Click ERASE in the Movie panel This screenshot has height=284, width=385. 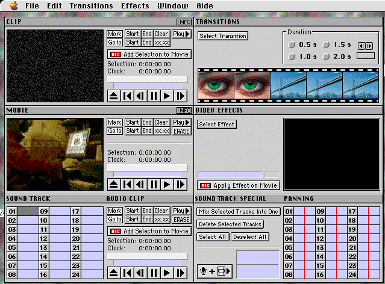point(181,131)
